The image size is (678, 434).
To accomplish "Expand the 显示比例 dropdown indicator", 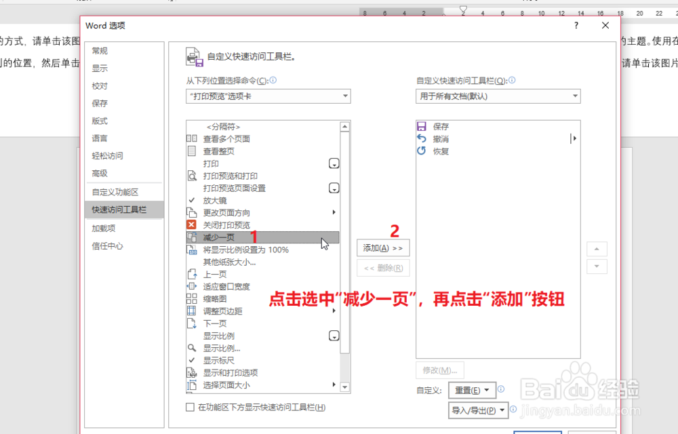I will 334,336.
